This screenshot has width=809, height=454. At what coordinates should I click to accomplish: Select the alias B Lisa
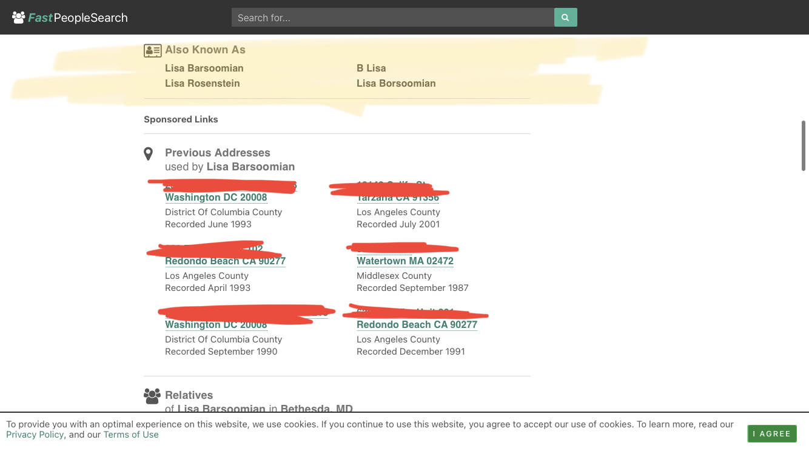pyautogui.click(x=371, y=68)
